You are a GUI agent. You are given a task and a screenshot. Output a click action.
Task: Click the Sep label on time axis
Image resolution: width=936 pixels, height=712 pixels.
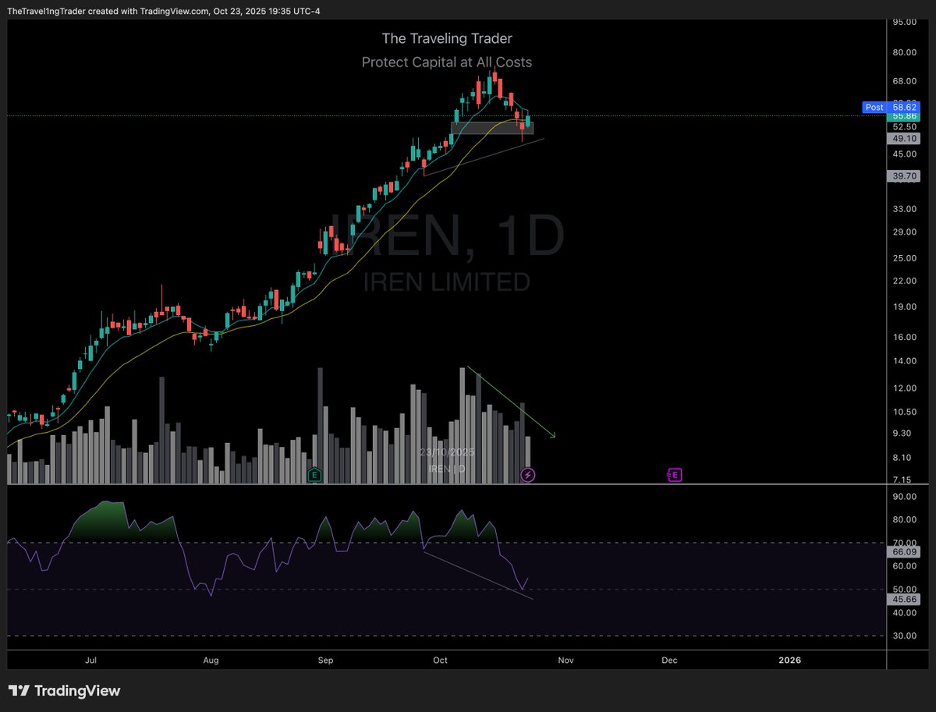tap(326, 660)
